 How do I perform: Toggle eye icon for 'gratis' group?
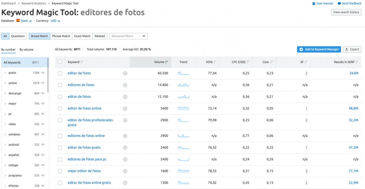pos(43,73)
